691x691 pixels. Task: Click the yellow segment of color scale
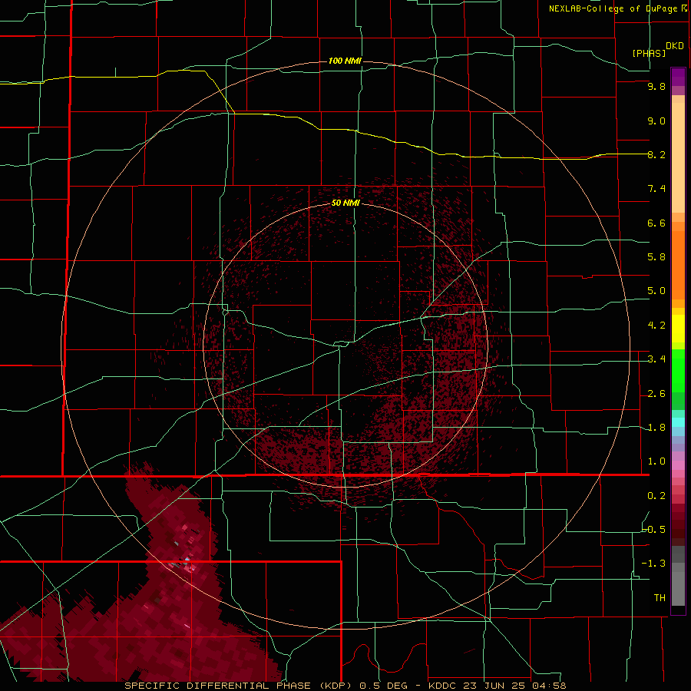678,329
